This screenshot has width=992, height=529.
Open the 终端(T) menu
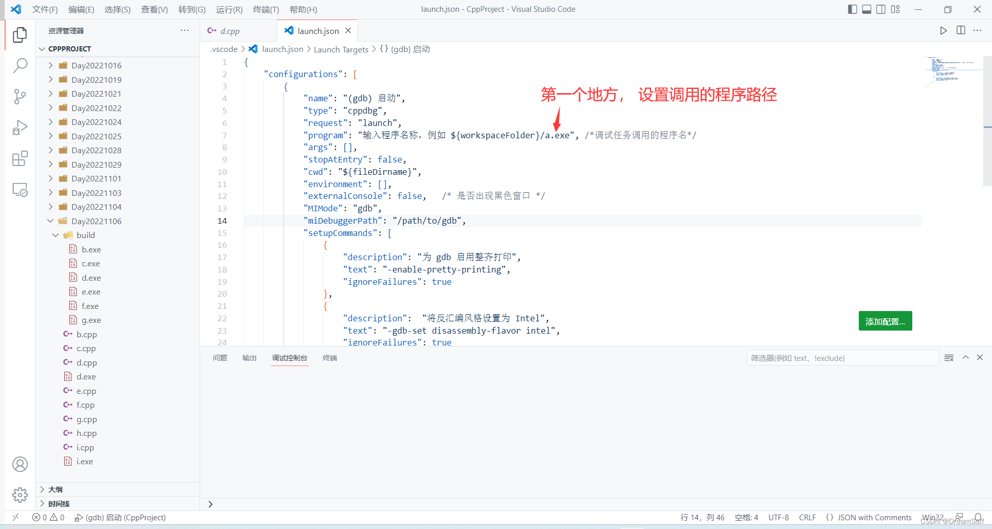(266, 9)
